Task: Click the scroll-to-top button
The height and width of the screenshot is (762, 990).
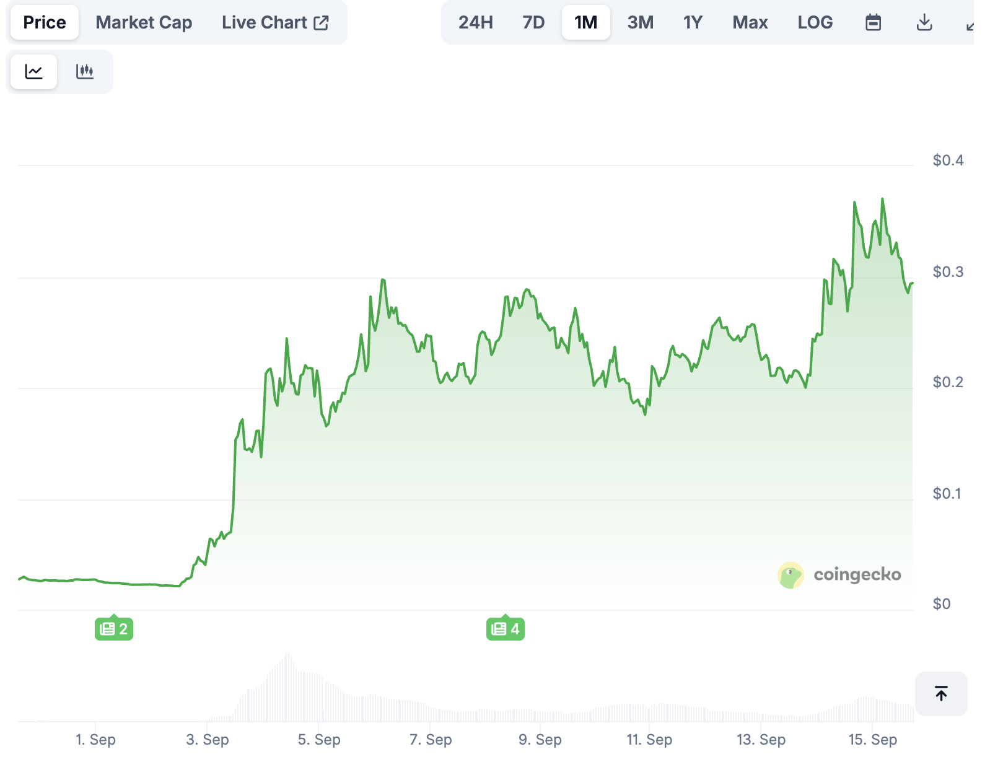Action: 941,694
